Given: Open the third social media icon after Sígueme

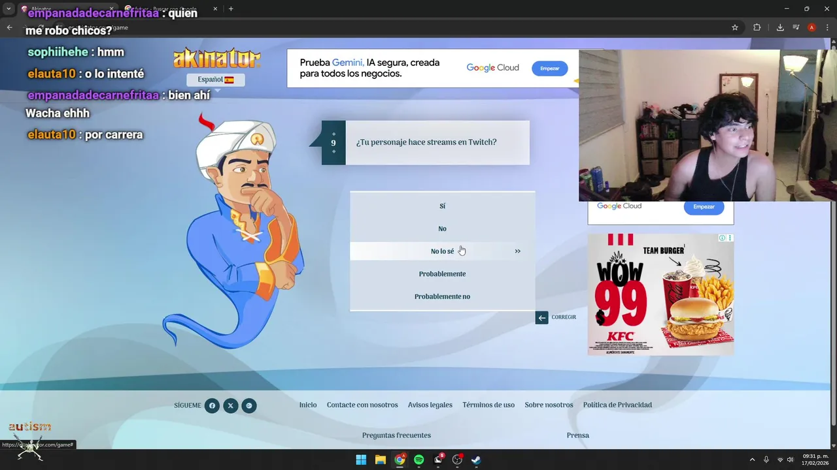Looking at the screenshot, I should click(x=248, y=406).
